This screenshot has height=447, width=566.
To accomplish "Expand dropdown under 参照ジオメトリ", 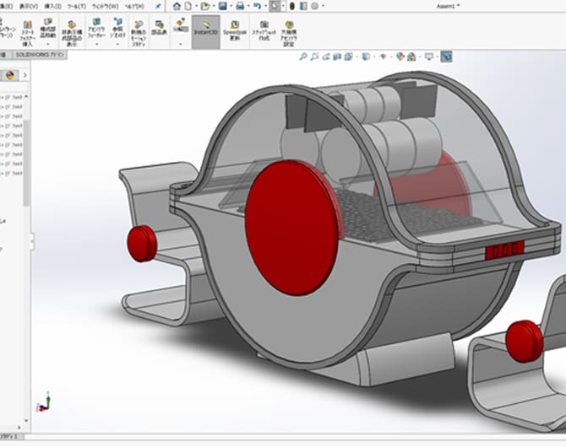I will [117, 44].
